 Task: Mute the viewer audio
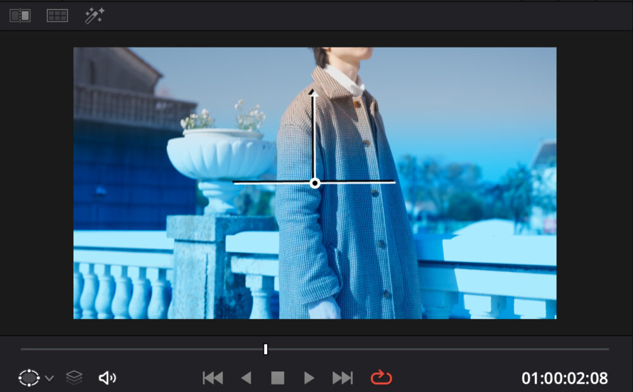coord(107,378)
